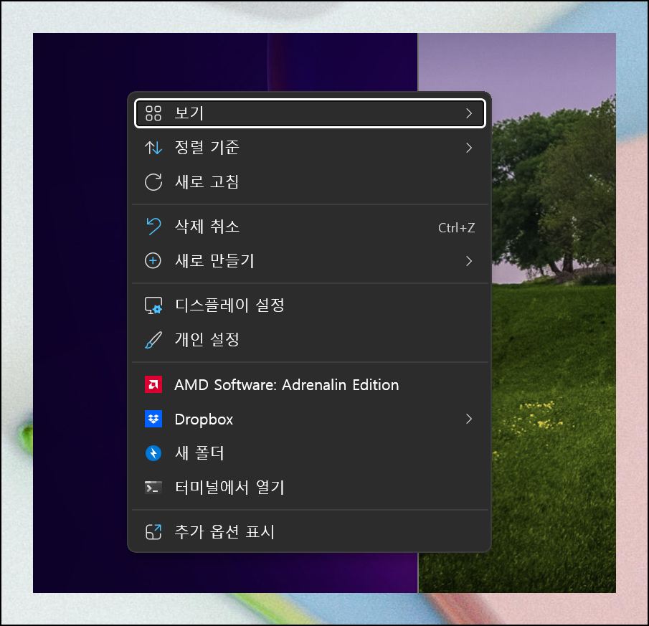
Task: Expand the 새로 만들기 chevron arrow
Action: click(468, 261)
